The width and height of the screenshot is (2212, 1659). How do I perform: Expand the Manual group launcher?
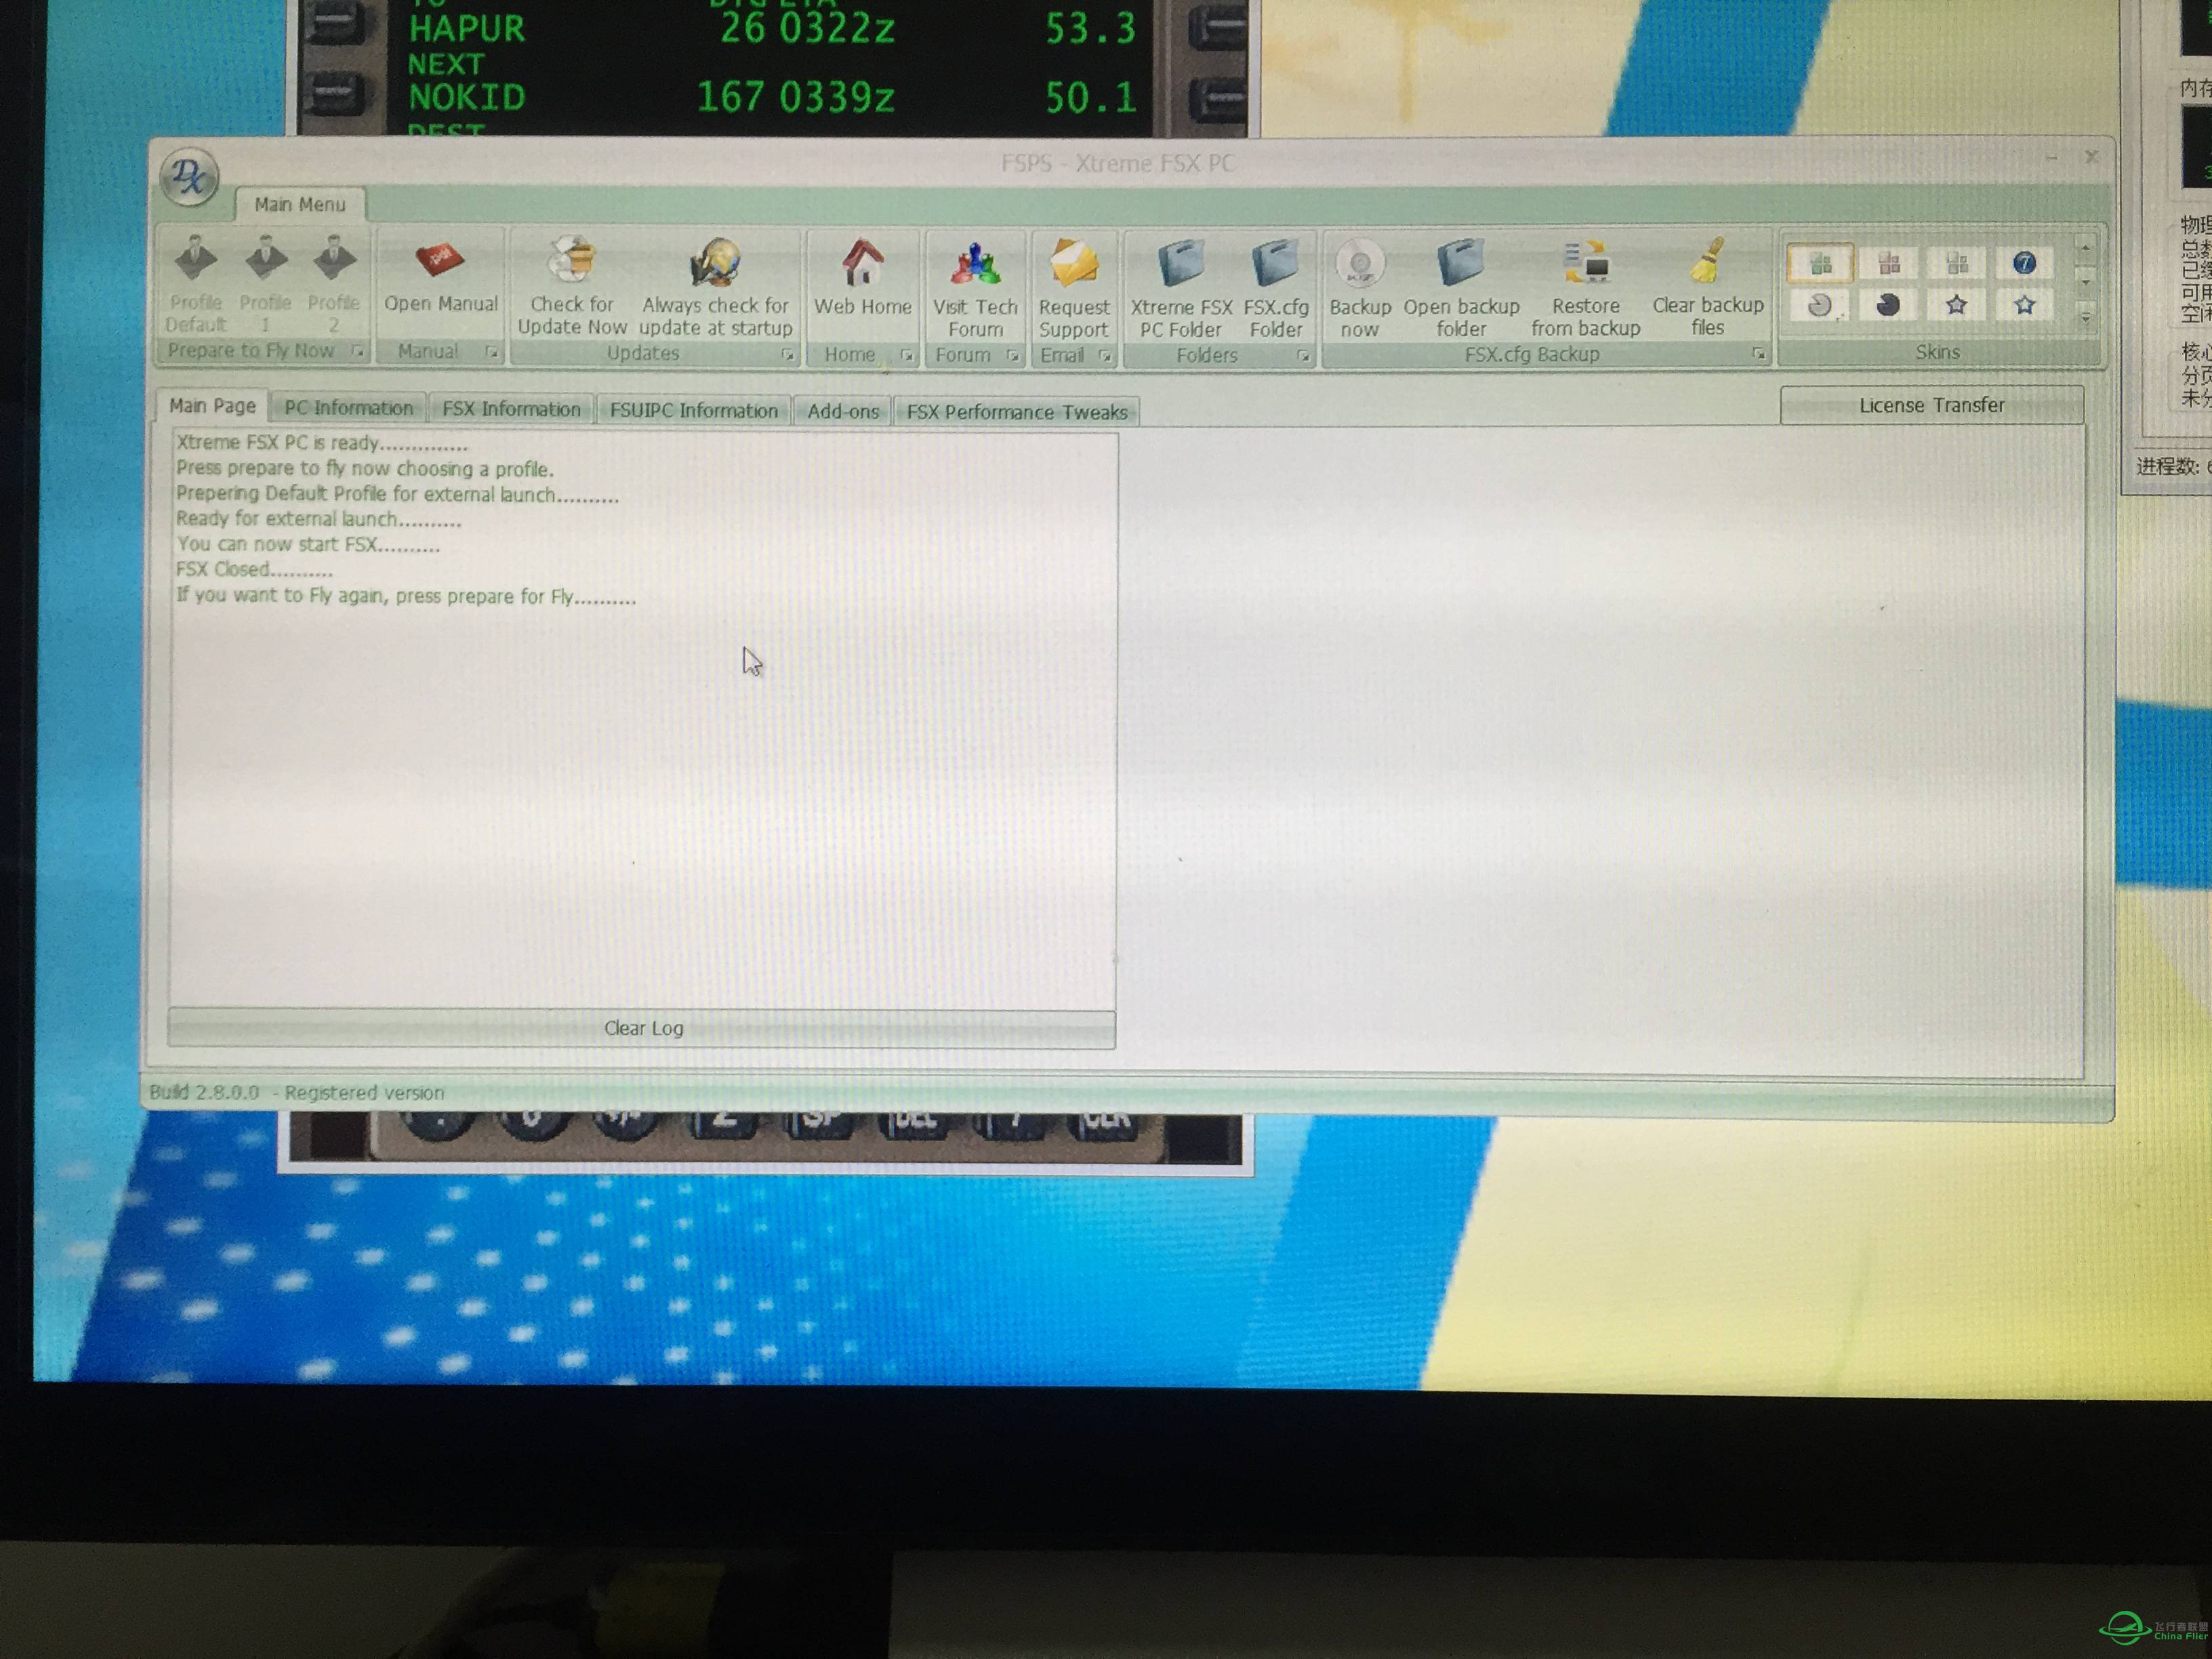pyautogui.click(x=491, y=352)
